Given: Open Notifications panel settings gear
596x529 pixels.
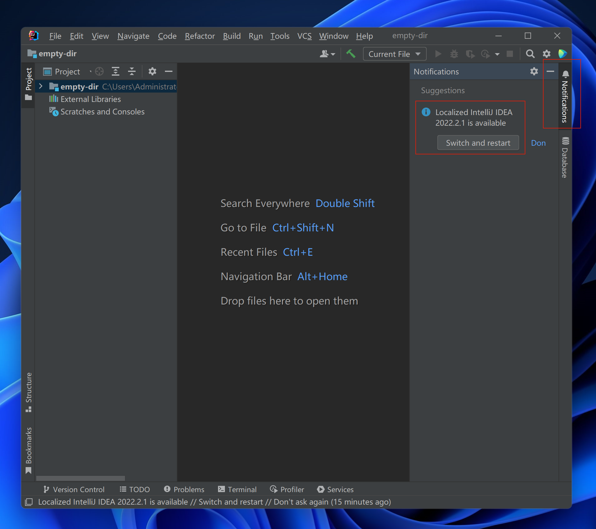Looking at the screenshot, I should point(534,72).
